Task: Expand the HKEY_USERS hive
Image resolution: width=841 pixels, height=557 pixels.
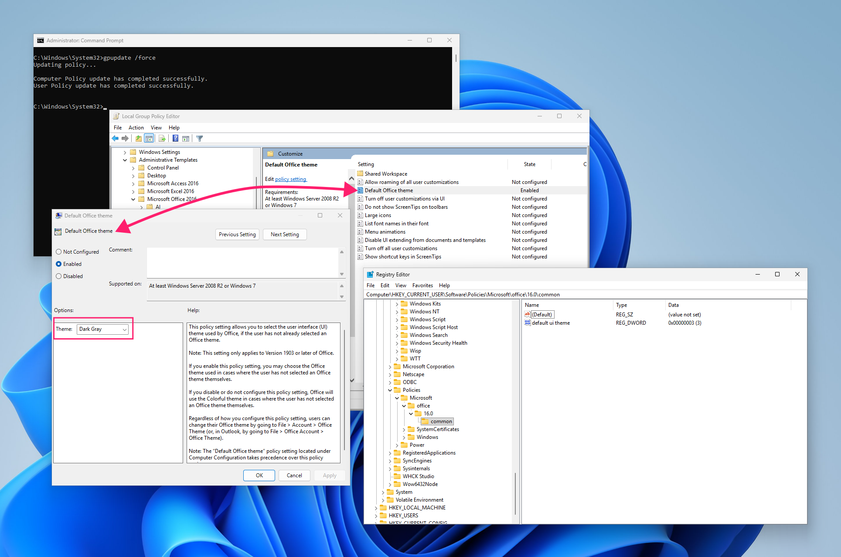Action: [376, 516]
